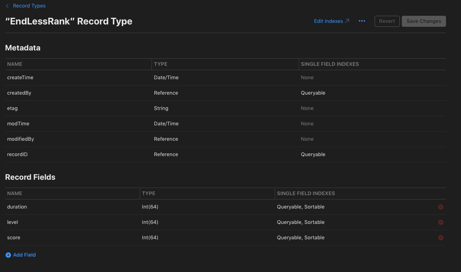
Task: Click the recordID metadata name
Action: tap(17, 154)
